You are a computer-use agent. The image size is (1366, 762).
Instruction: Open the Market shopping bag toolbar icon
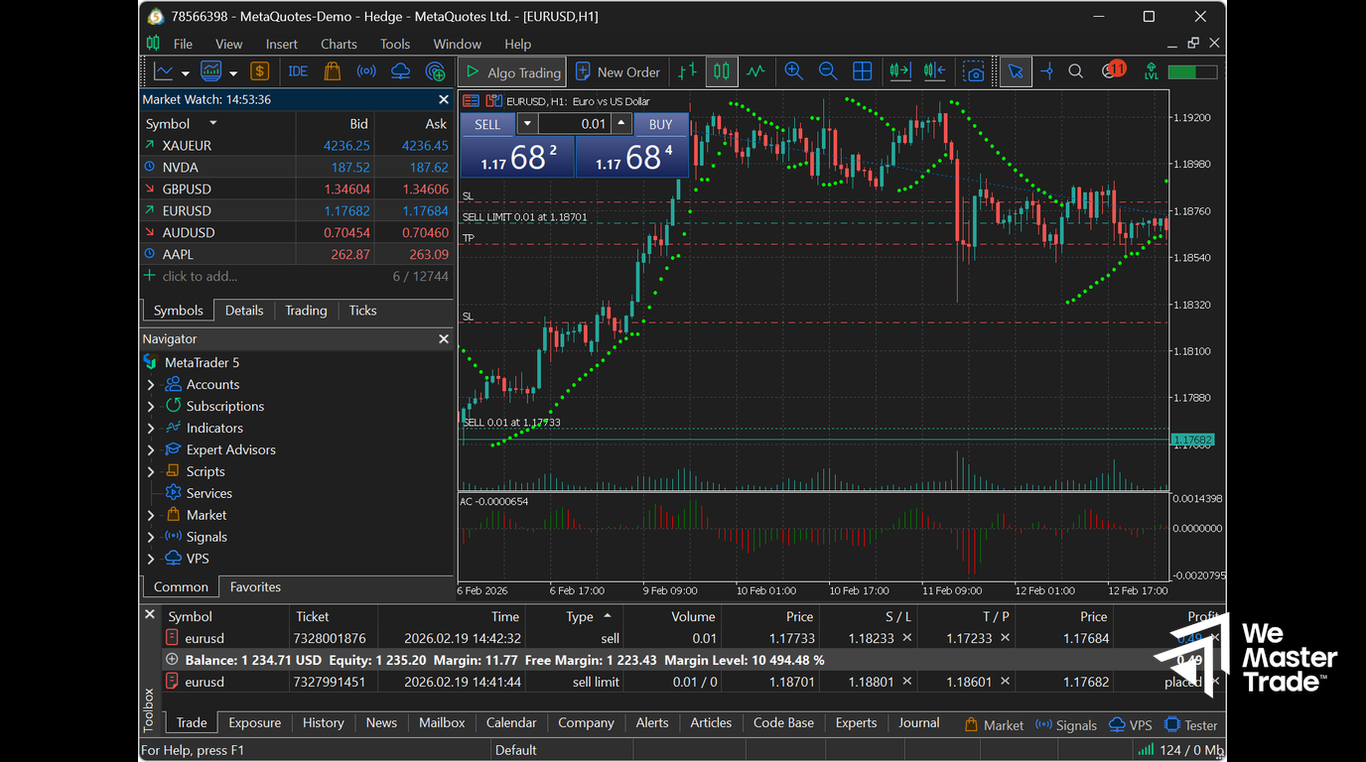coord(332,71)
